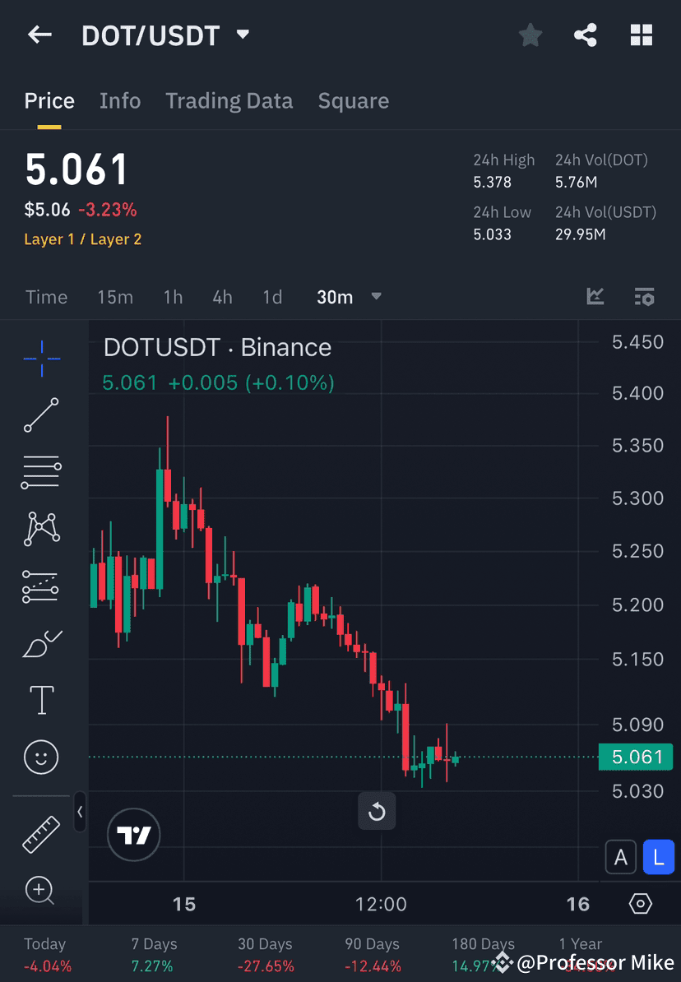Select the crosshair cursor tool
This screenshot has width=681, height=982.
pos(41,358)
